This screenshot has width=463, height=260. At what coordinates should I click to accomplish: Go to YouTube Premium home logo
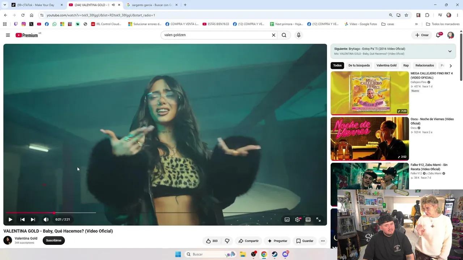27,35
